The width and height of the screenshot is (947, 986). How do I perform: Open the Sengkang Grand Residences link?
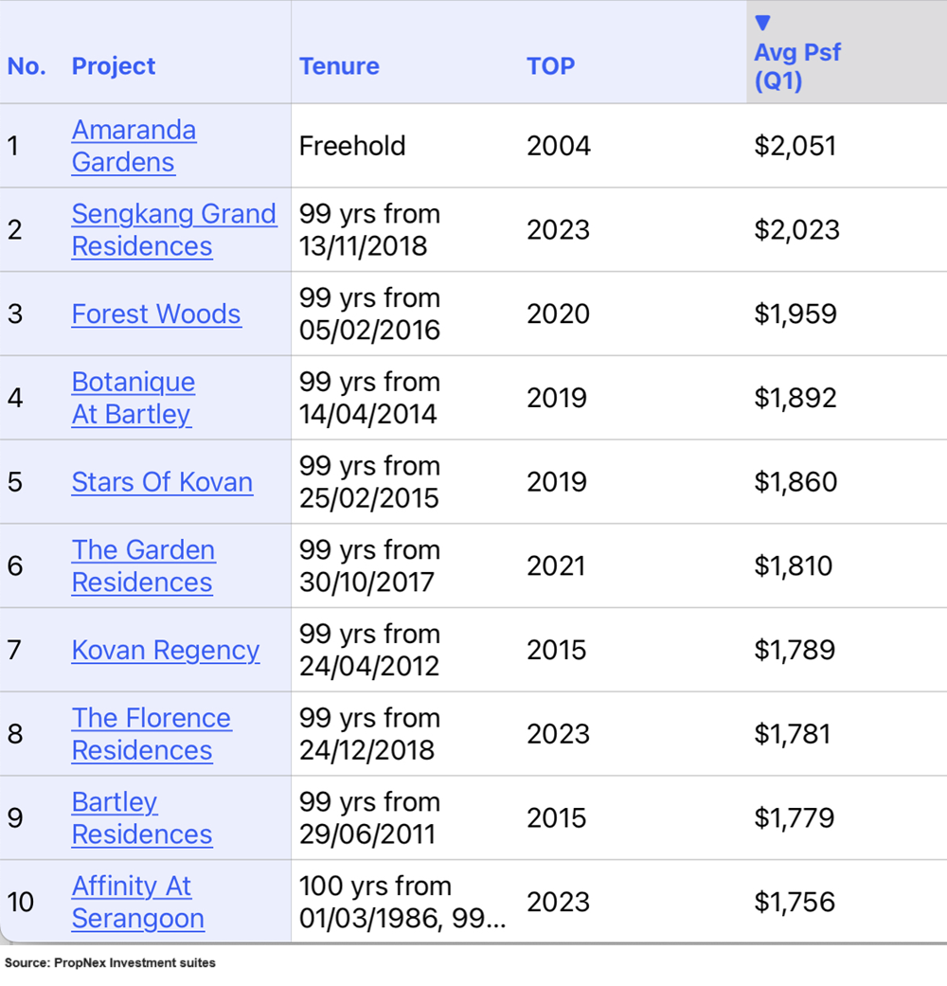click(x=173, y=229)
